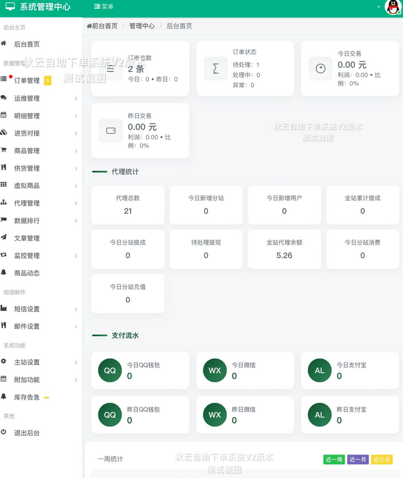
Task: Click the 后台首页 breadcrumb item
Action: pos(180,26)
